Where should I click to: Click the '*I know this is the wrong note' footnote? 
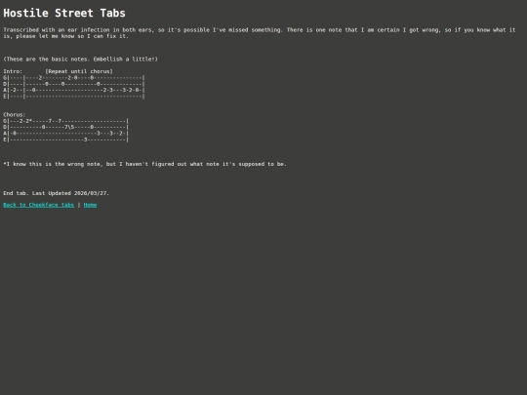tap(144, 164)
